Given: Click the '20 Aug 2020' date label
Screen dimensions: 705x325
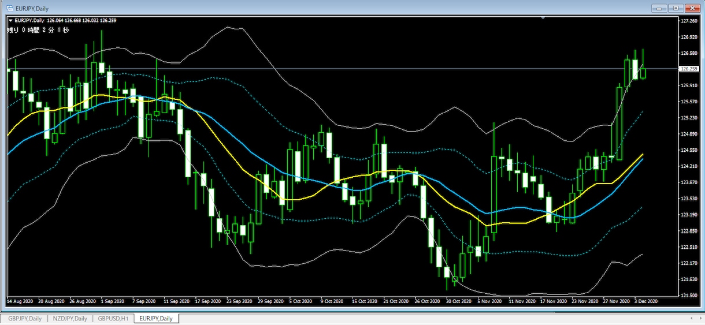Looking at the screenshot, I should [x=52, y=301].
